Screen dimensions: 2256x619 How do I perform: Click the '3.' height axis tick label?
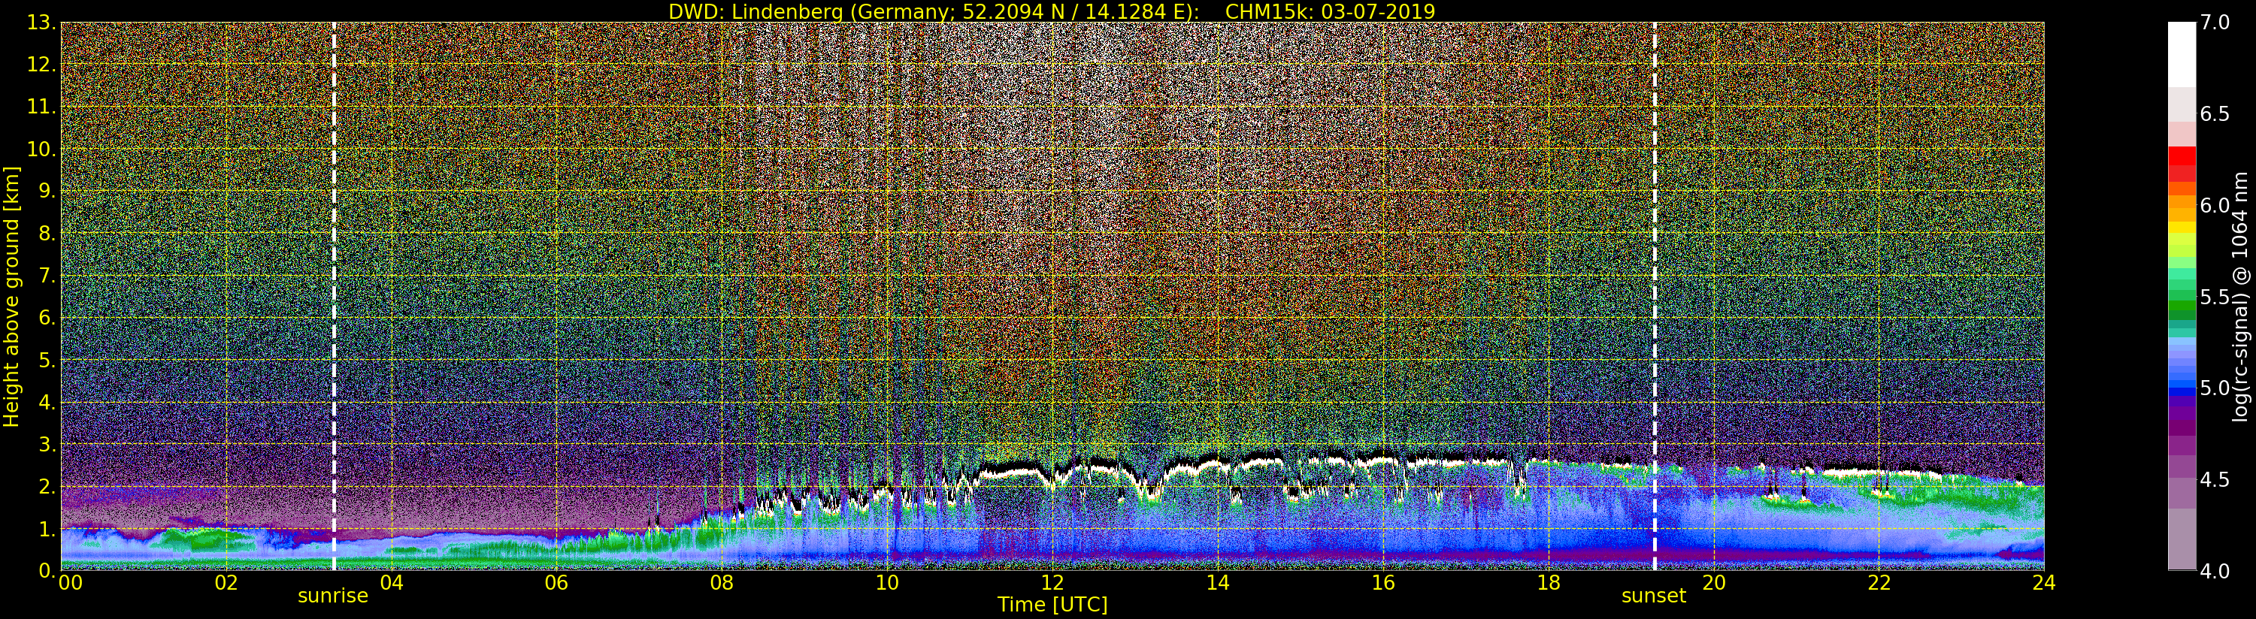[47, 445]
